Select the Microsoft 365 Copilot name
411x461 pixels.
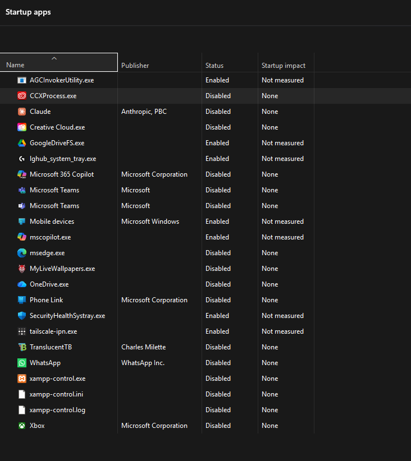[62, 174]
